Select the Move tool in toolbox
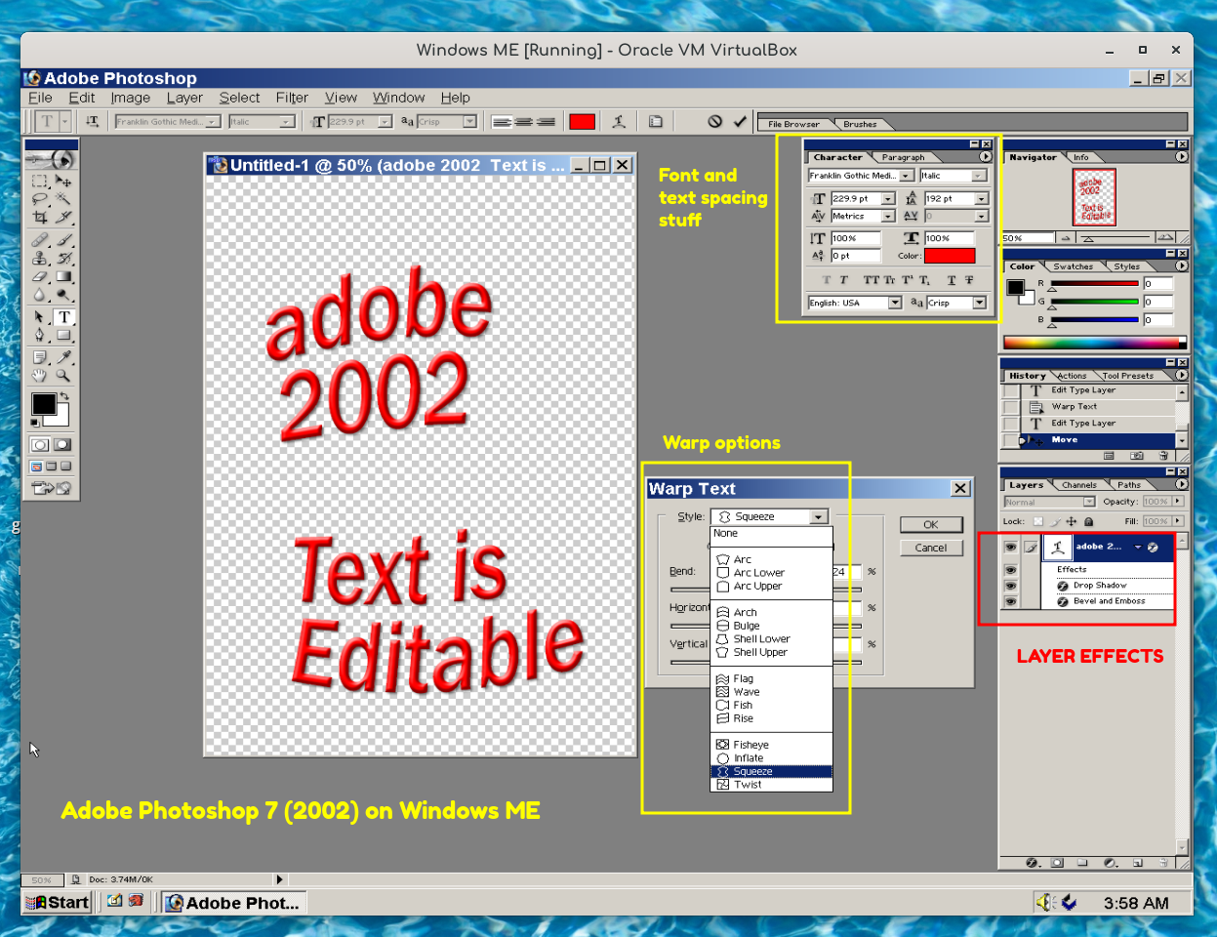The height and width of the screenshot is (937, 1217). point(63,181)
